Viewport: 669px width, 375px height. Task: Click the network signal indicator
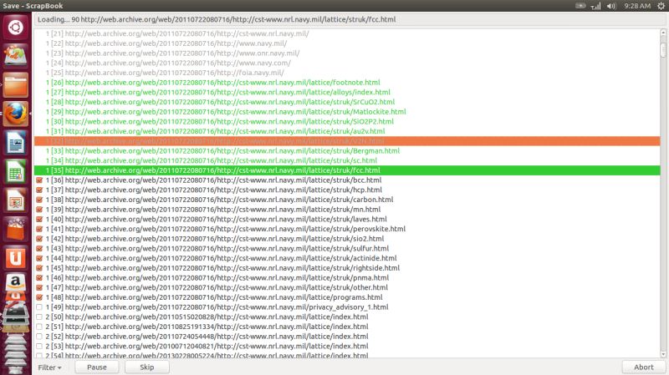coord(595,6)
